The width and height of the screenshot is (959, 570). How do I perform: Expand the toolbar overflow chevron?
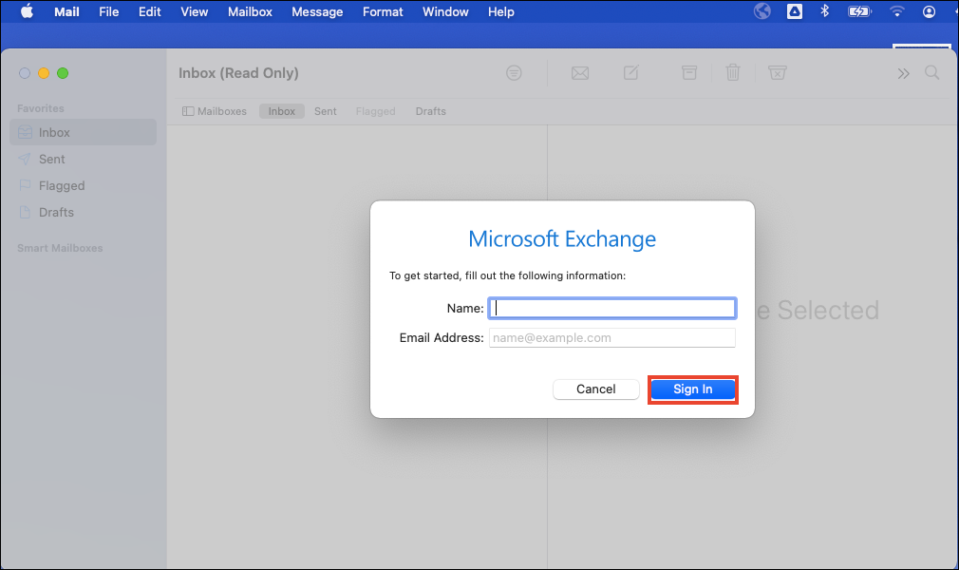click(x=903, y=73)
